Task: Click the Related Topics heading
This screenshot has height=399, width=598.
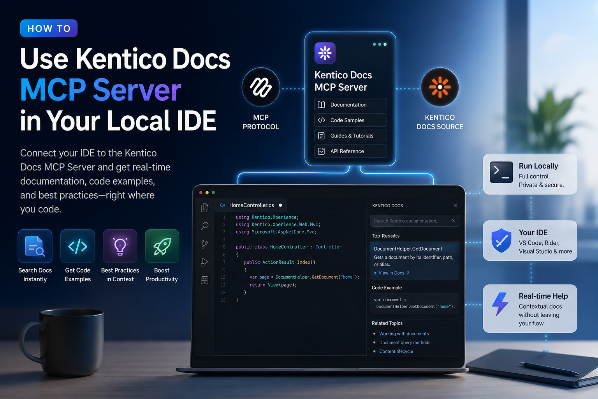Action: tap(387, 323)
